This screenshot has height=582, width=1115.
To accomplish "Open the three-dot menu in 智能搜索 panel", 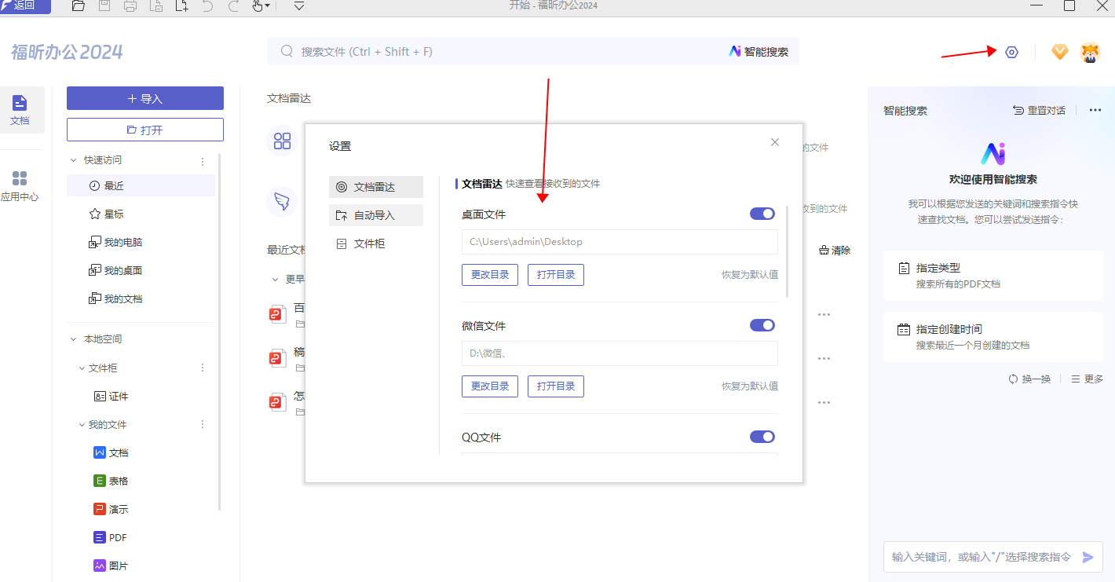I will pos(1095,111).
